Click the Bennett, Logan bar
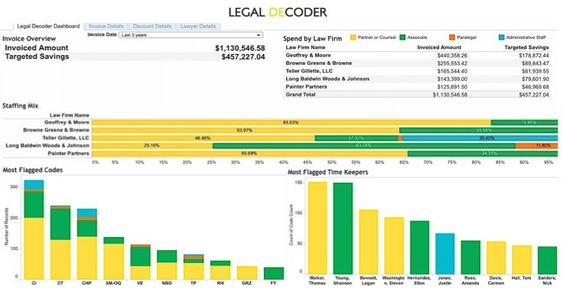Viewport: 563px width, 289px height. point(369,242)
